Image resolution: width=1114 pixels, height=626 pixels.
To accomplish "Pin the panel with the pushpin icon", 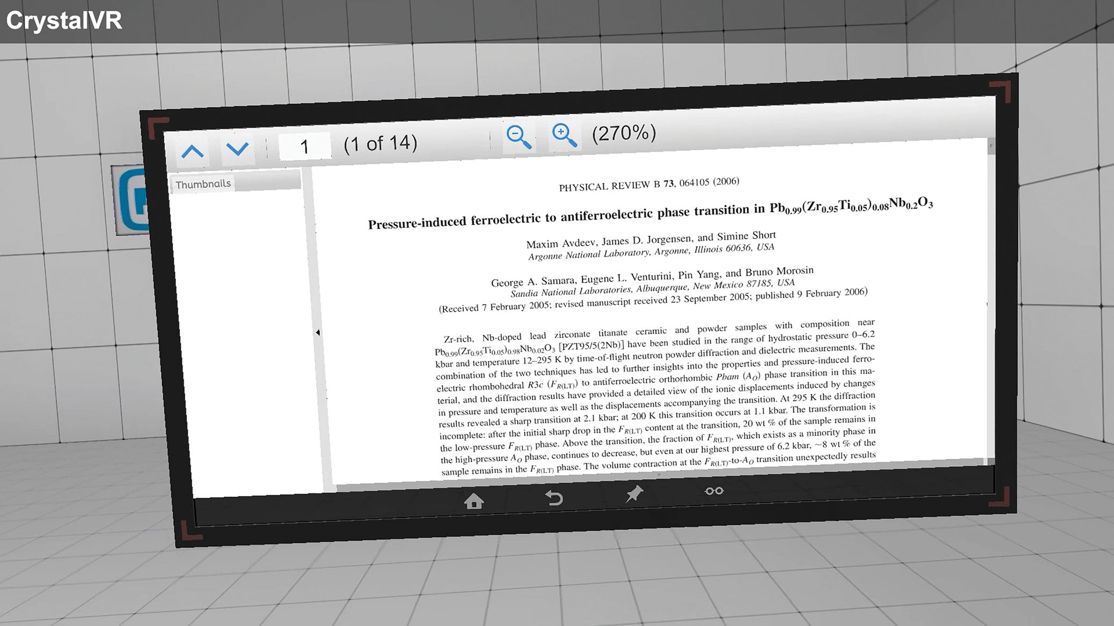I will click(634, 494).
